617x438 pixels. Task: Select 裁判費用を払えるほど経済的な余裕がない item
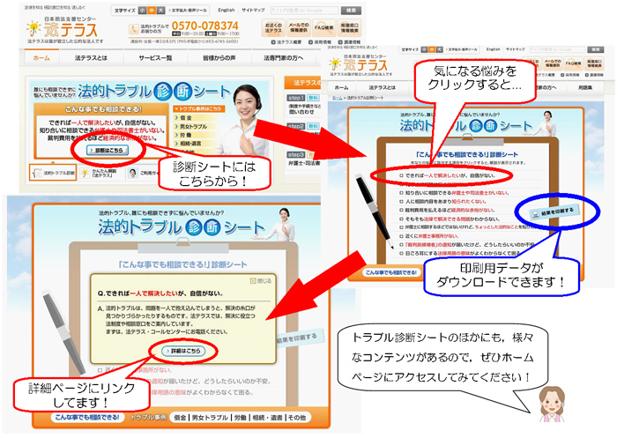(448, 210)
